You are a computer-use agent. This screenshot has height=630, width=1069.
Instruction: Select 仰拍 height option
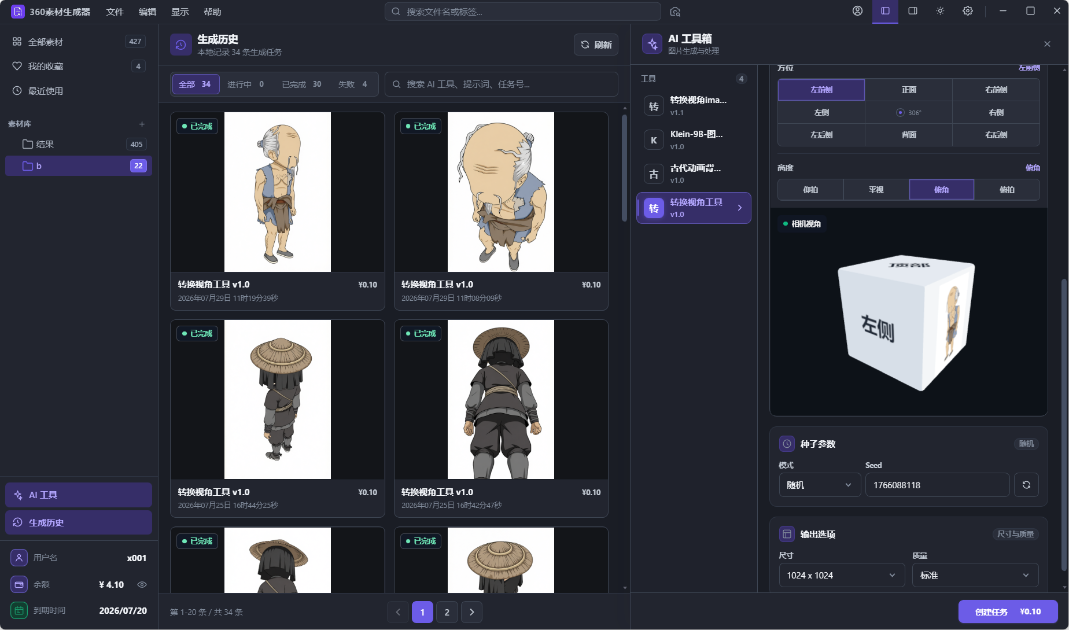tap(810, 190)
